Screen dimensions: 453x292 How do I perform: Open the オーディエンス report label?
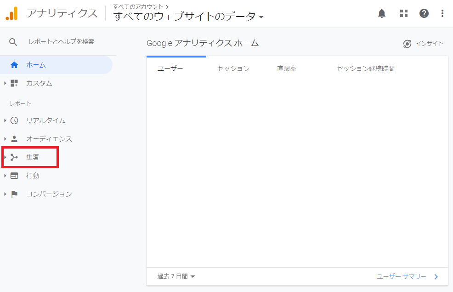(49, 139)
